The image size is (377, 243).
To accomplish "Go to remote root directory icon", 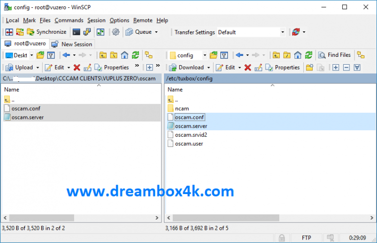I will [x=287, y=55].
